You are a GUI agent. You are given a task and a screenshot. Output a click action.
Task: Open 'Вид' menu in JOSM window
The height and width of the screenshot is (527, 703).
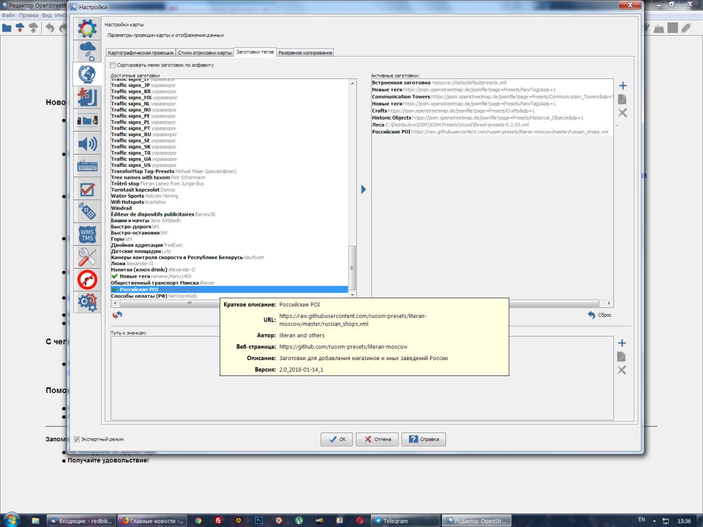pyautogui.click(x=47, y=15)
